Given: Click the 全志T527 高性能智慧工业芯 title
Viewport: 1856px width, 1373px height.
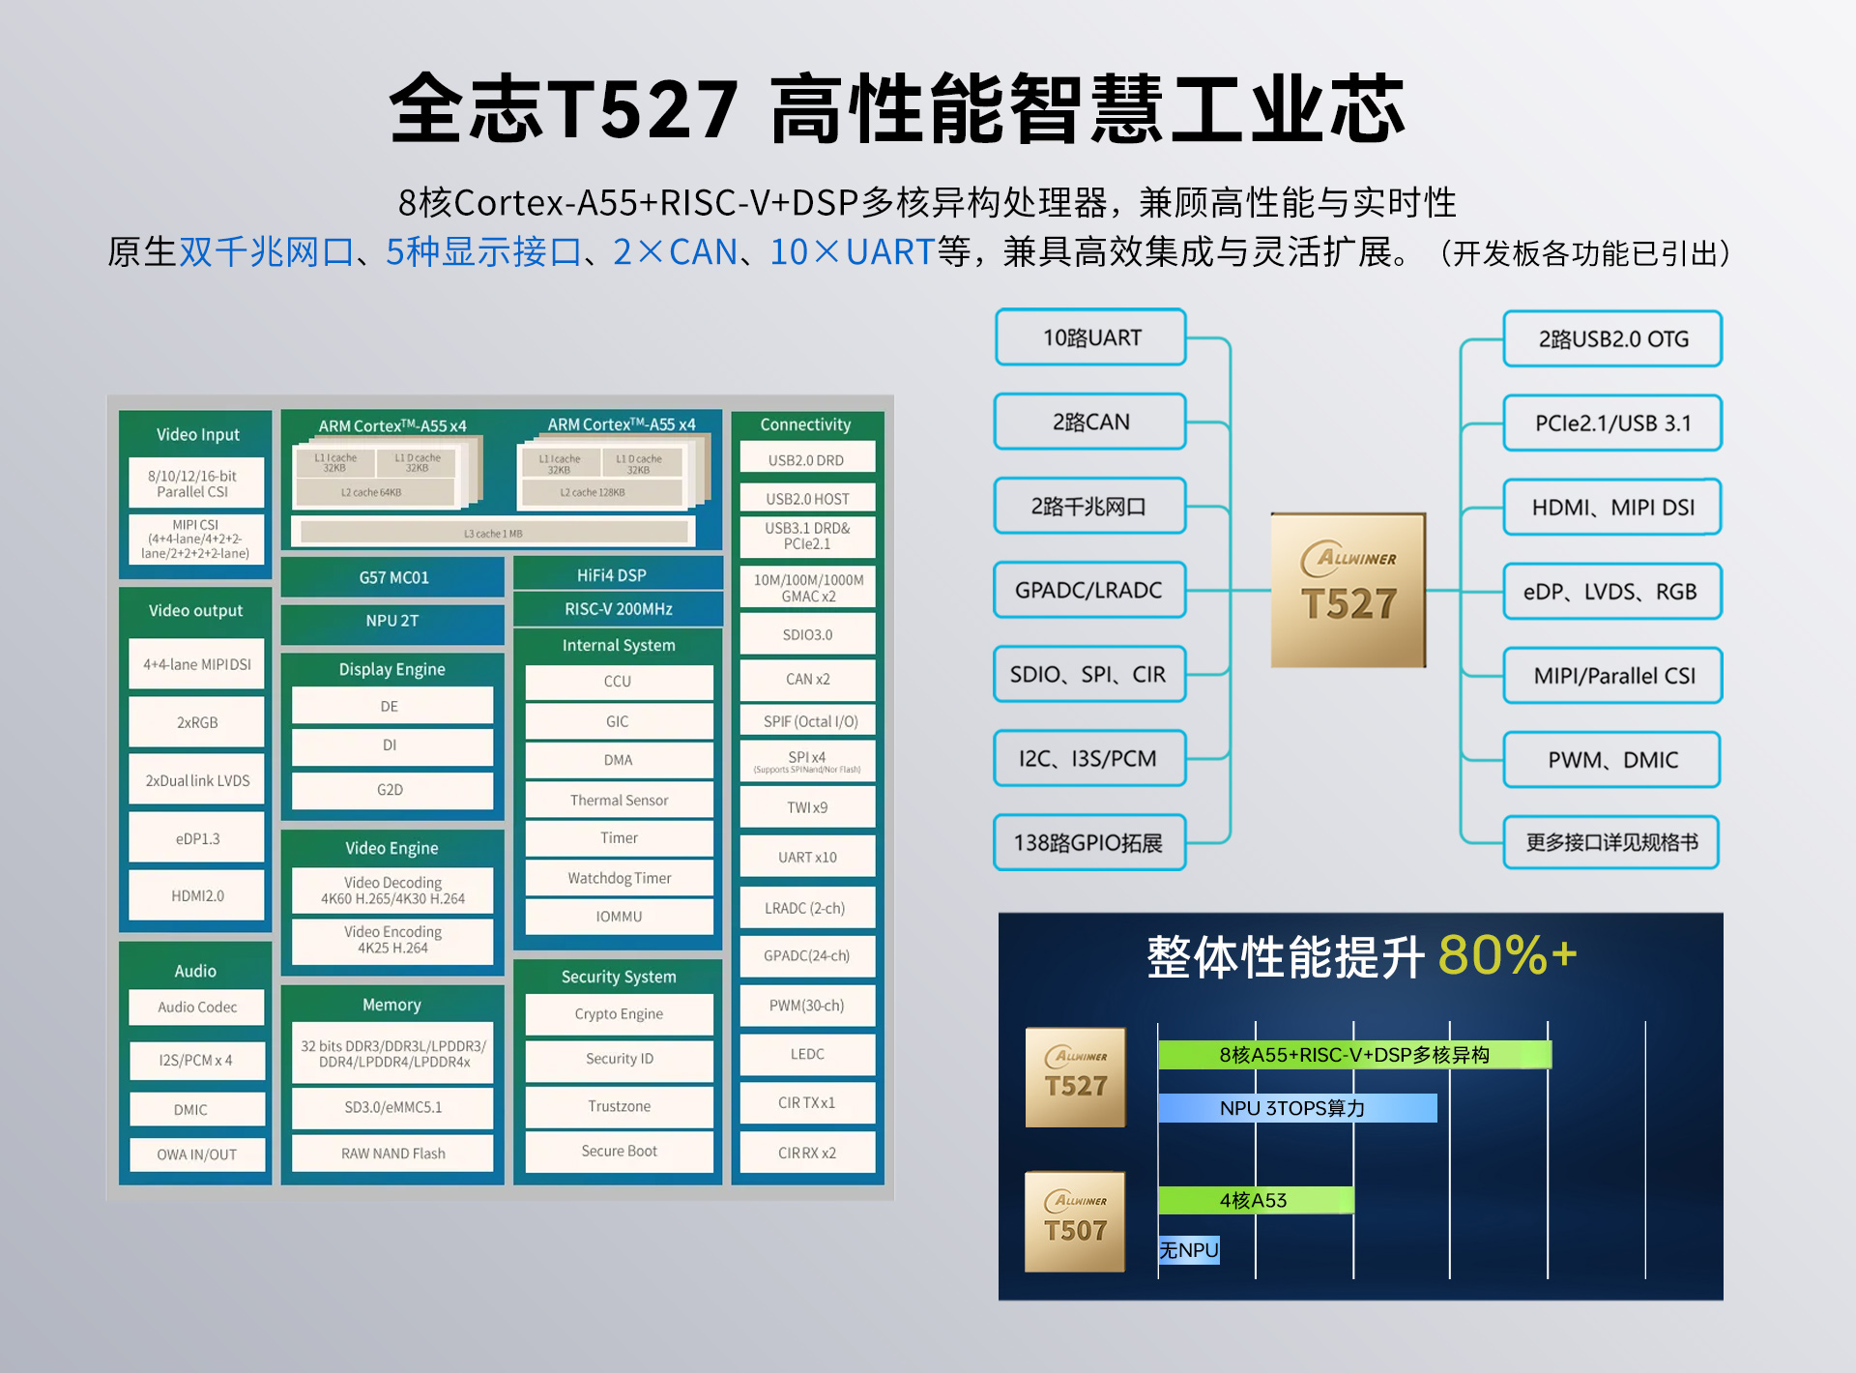Looking at the screenshot, I should coord(897,108).
